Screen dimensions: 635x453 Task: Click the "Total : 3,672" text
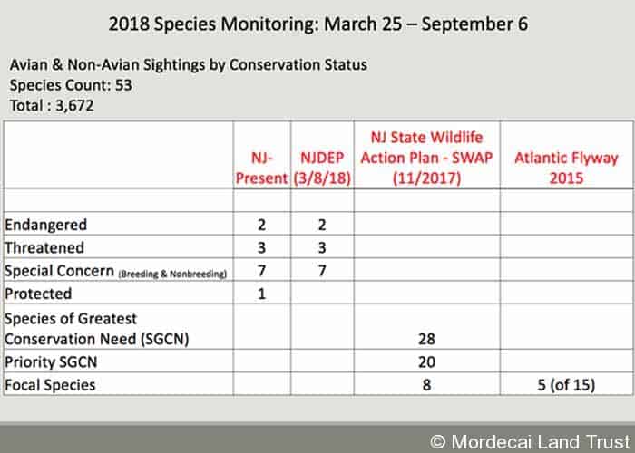pos(53,104)
